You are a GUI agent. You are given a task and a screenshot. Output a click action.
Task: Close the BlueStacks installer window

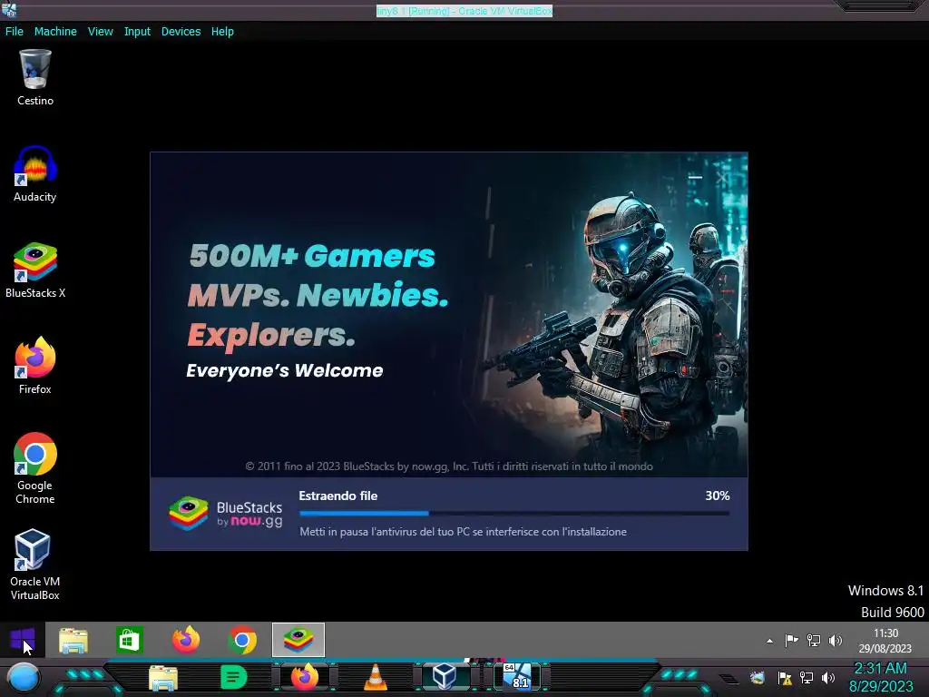(x=721, y=177)
